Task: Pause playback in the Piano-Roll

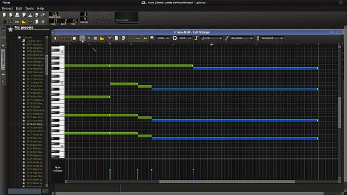Action: [55, 38]
